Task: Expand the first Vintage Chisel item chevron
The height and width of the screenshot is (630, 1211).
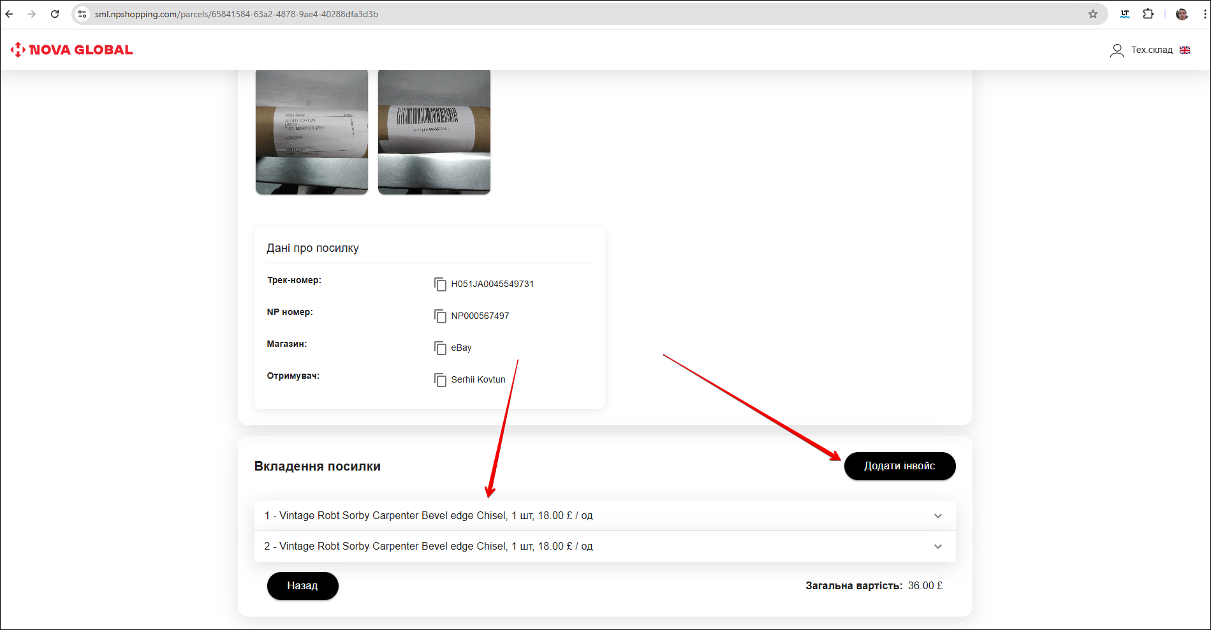Action: click(x=937, y=516)
